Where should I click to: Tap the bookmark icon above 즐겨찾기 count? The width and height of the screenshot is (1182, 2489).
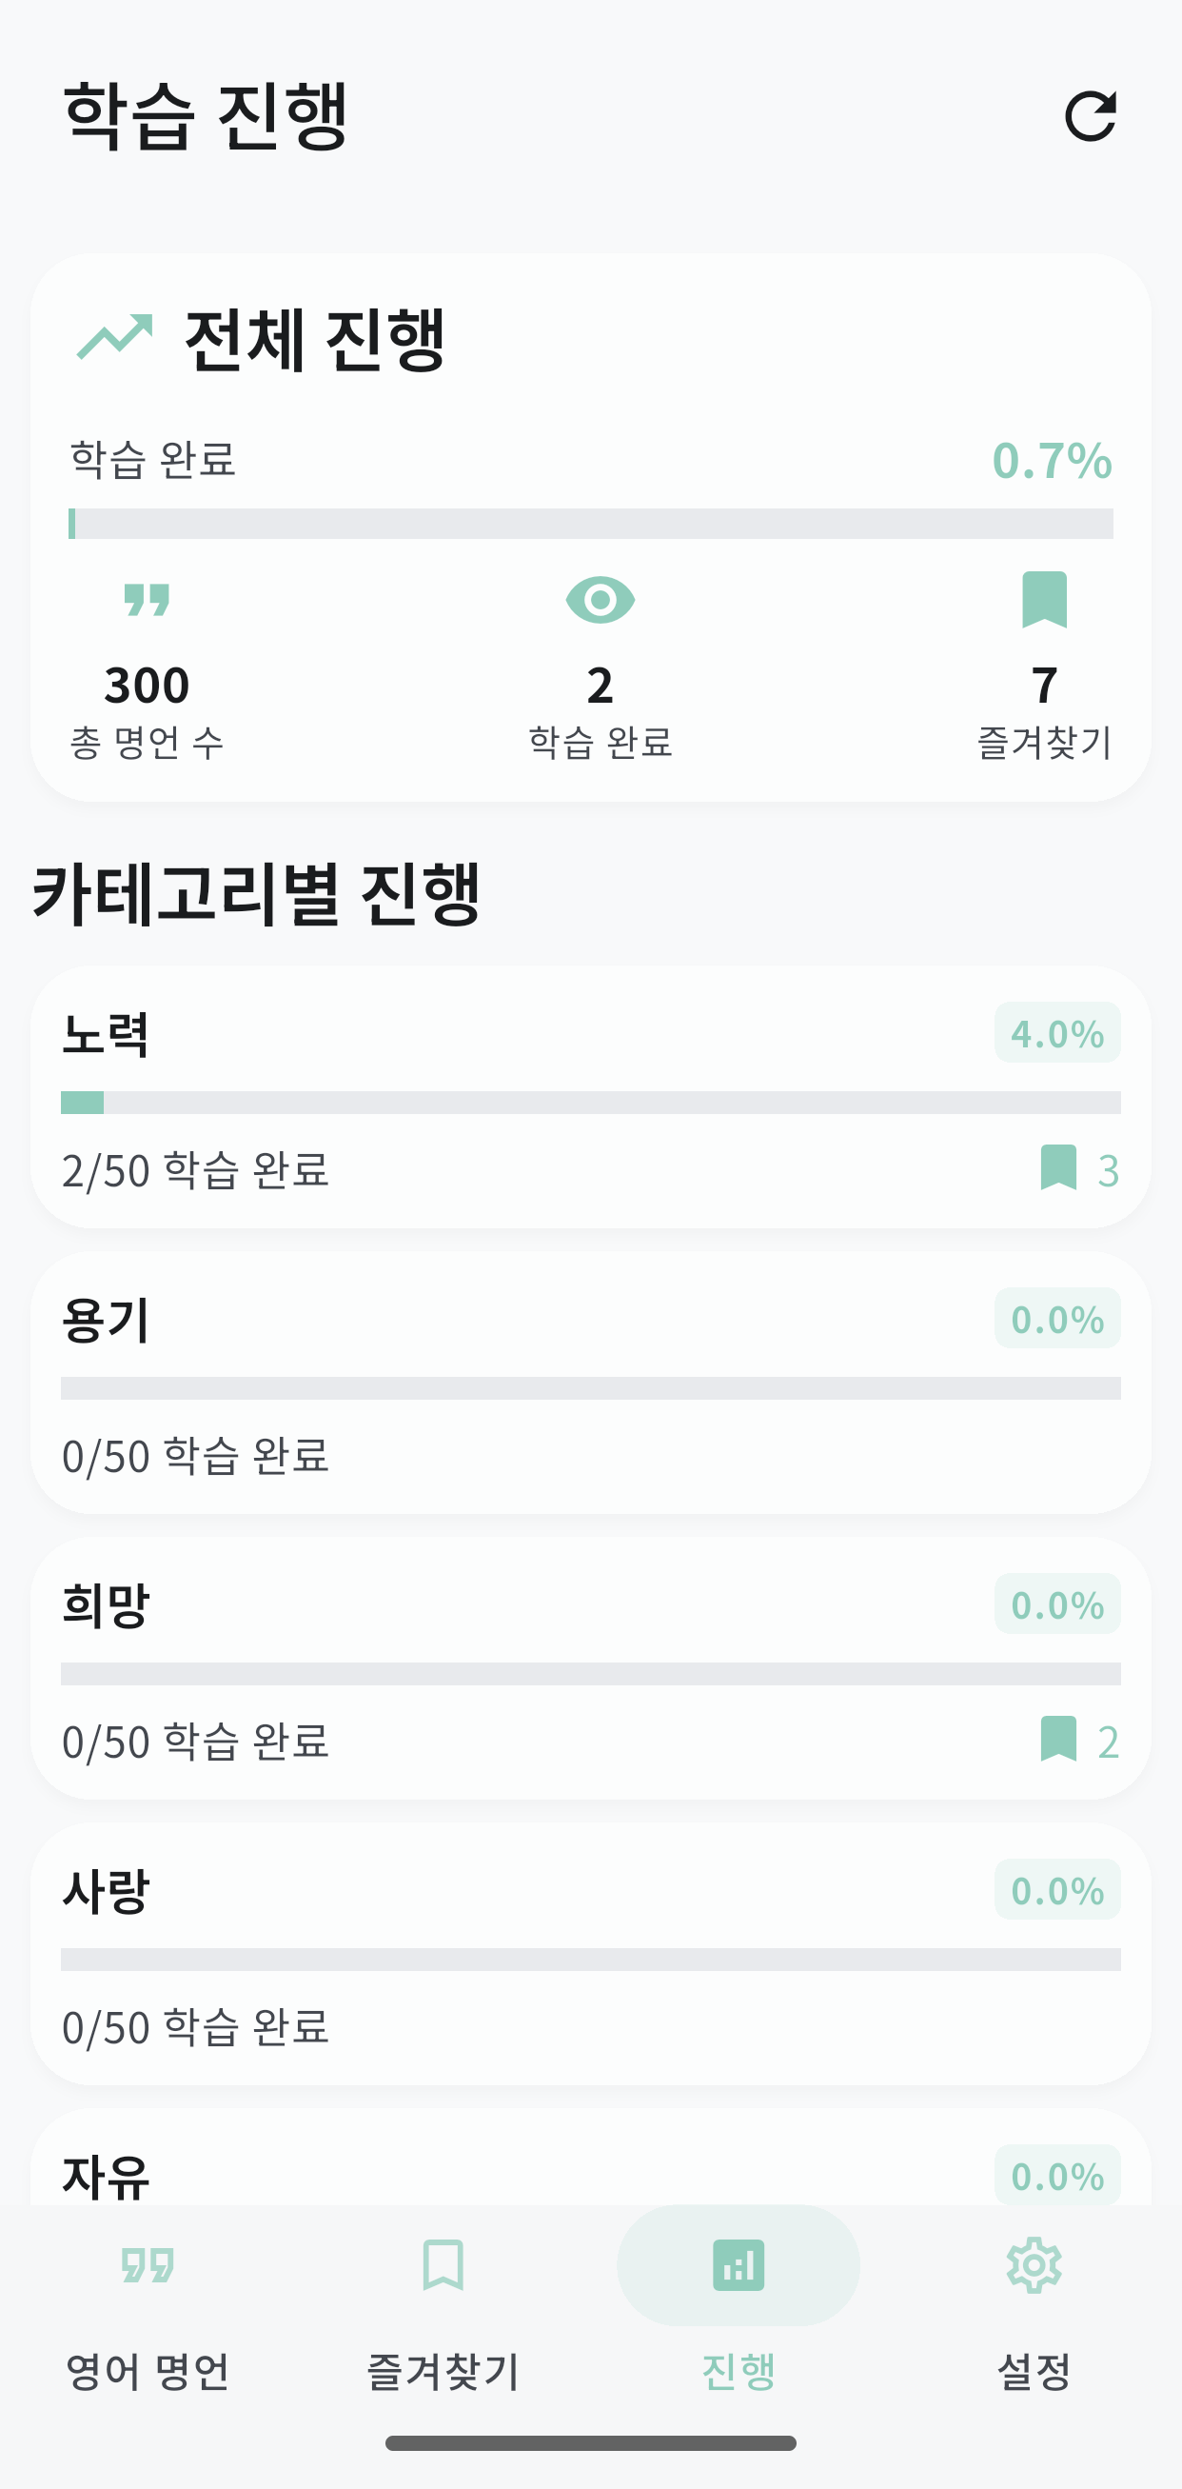pos(1044,599)
